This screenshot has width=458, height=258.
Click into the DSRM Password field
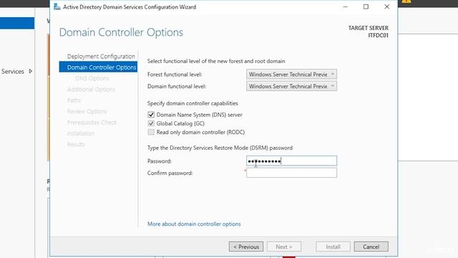point(291,161)
